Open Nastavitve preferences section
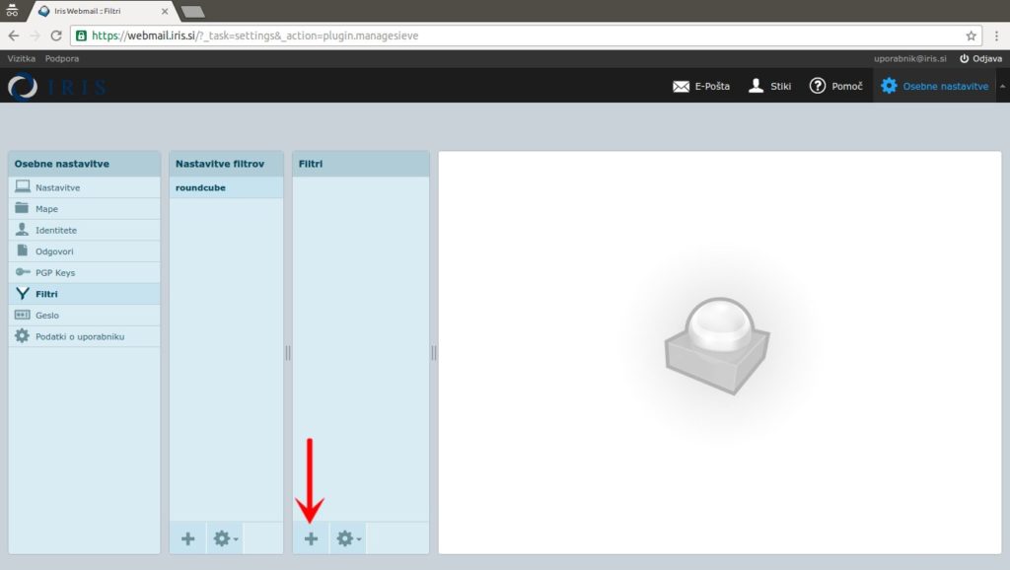This screenshot has height=570, width=1010. pos(57,187)
